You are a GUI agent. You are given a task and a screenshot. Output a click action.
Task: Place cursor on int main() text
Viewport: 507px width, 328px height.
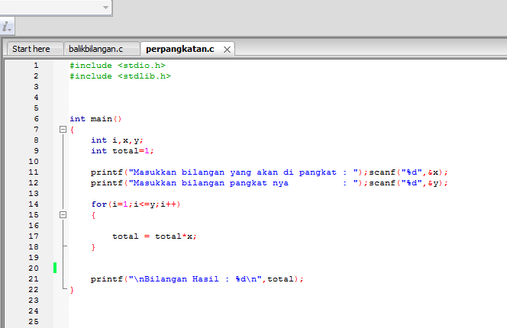tap(95, 119)
